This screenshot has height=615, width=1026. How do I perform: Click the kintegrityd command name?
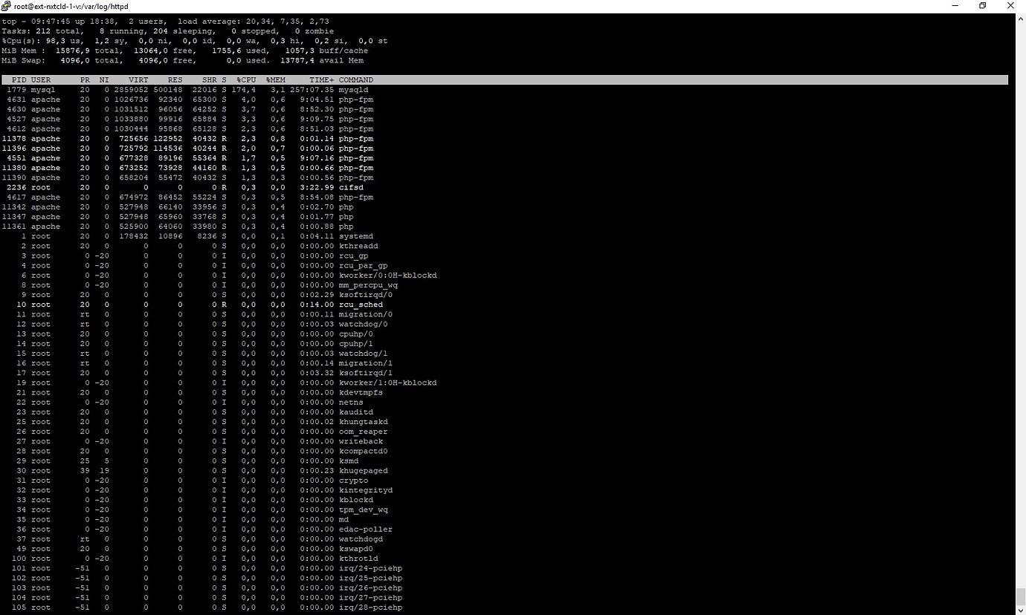click(x=366, y=489)
